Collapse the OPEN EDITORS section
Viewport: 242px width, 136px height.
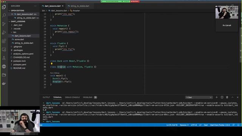point(17,11)
